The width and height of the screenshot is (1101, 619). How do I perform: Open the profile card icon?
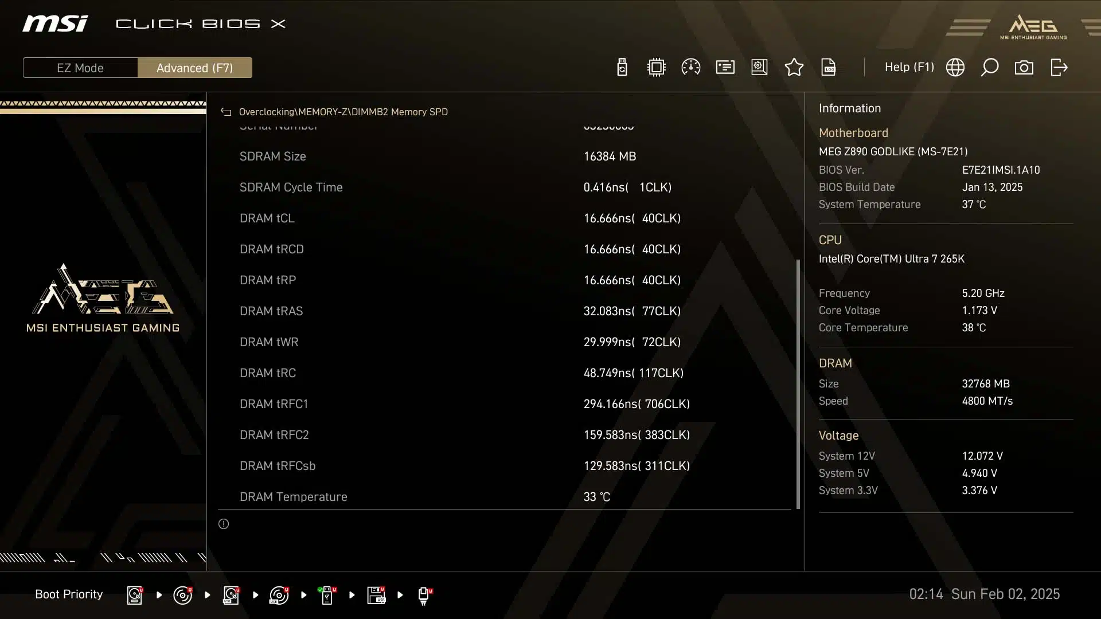click(725, 68)
